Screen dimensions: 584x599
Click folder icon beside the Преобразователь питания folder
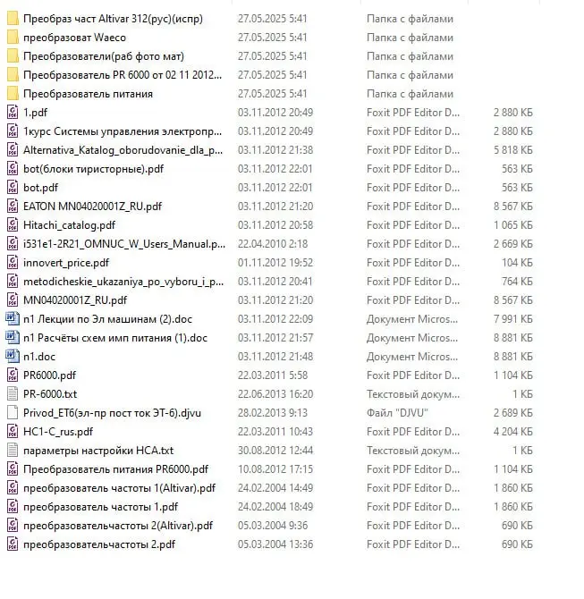(x=13, y=93)
